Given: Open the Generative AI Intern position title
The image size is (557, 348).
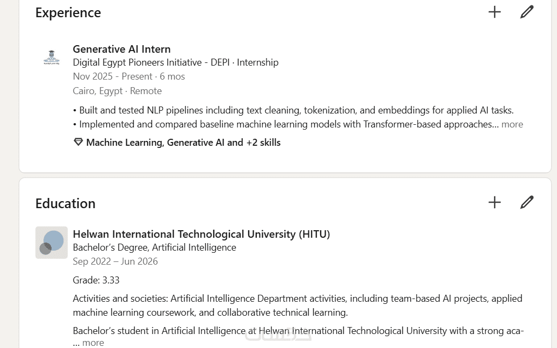Looking at the screenshot, I should point(121,49).
